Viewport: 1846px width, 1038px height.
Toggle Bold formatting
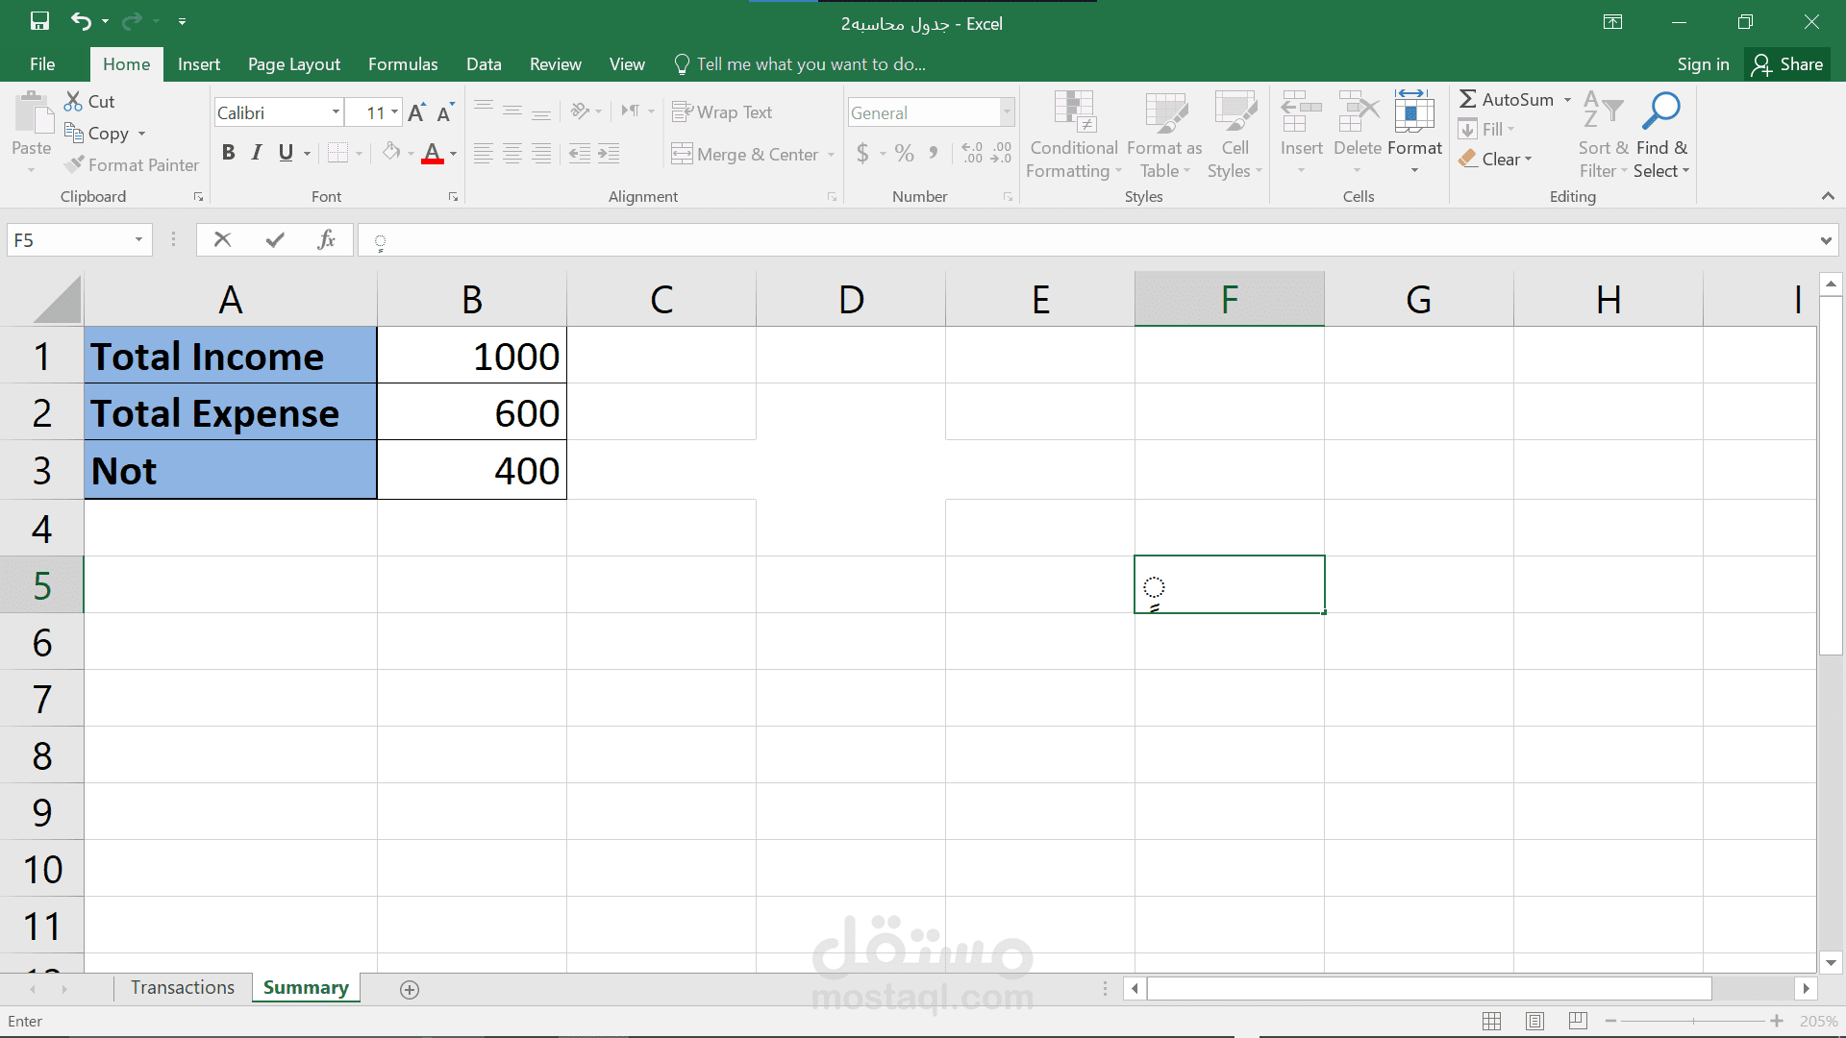[228, 153]
